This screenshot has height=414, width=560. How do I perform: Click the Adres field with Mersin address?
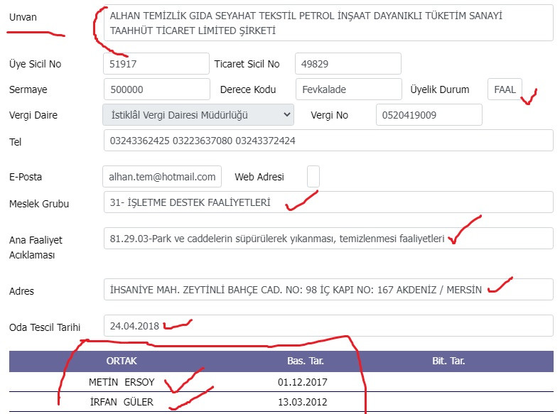tap(327, 290)
